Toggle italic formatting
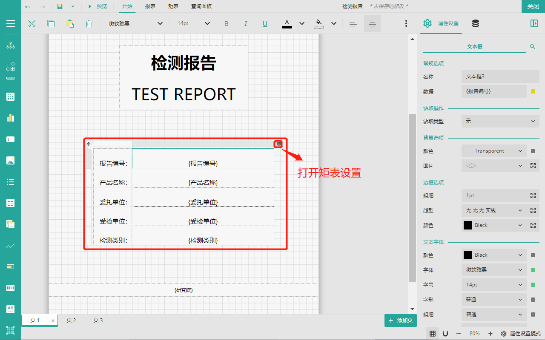This screenshot has height=340, width=545. click(x=246, y=23)
